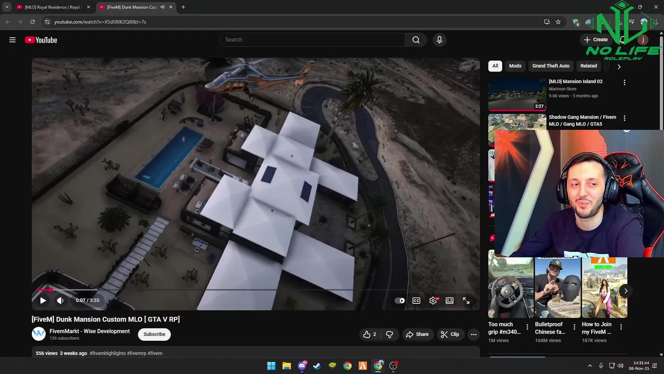The image size is (664, 374).
Task: Open Discord from the taskbar
Action: (x=302, y=366)
